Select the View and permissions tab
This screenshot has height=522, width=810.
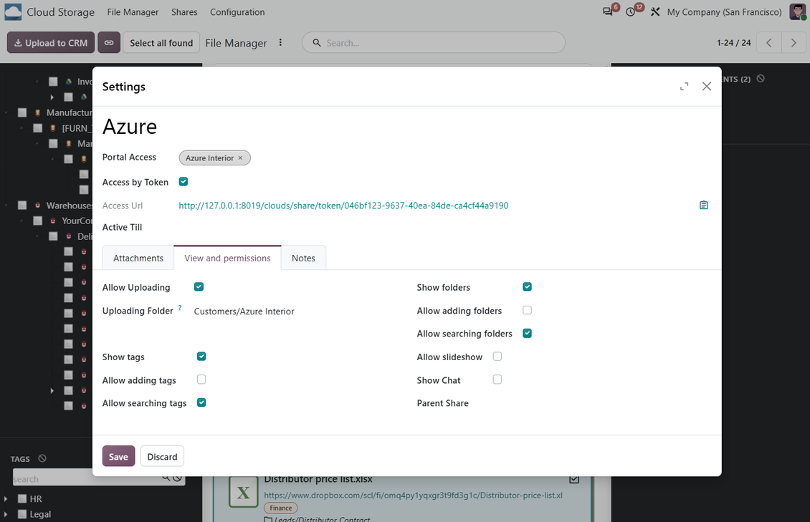[227, 258]
